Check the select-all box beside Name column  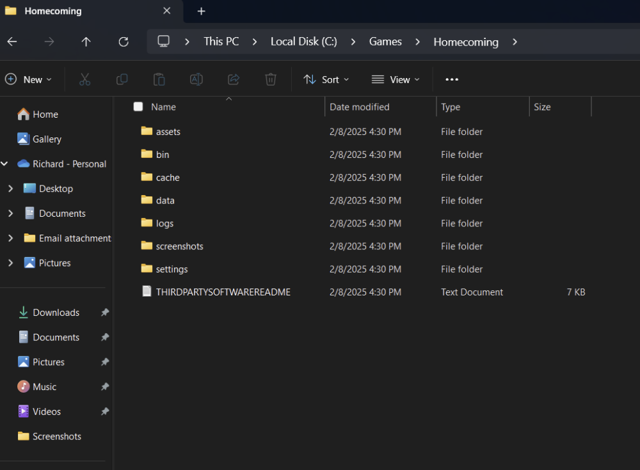(138, 107)
